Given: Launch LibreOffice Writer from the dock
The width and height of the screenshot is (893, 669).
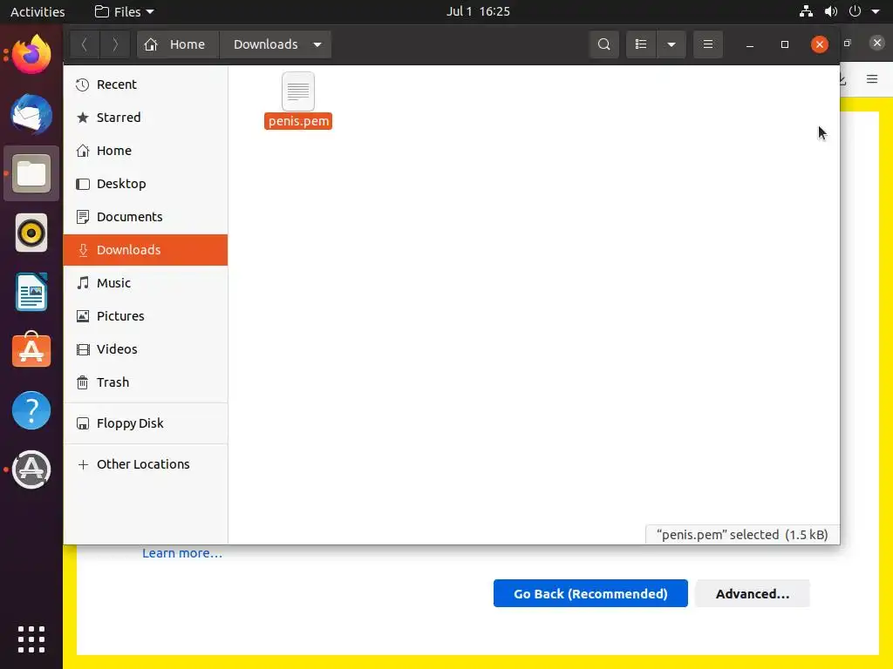Looking at the screenshot, I should [x=31, y=292].
